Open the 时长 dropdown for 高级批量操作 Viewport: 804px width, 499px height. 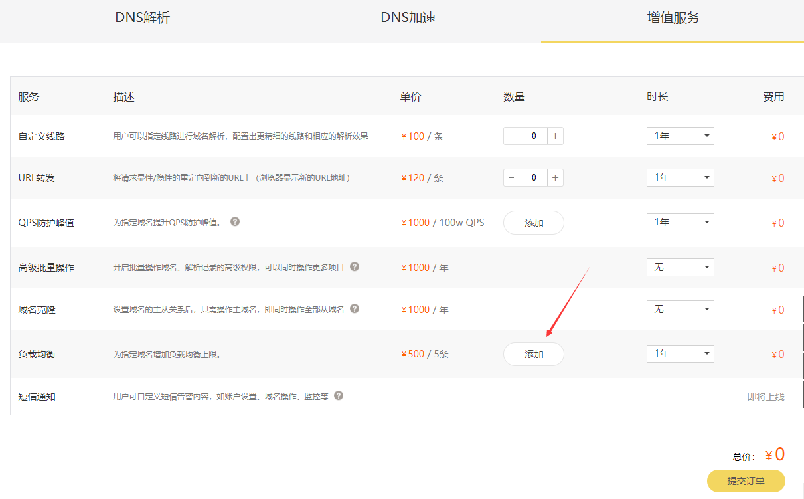click(x=681, y=267)
